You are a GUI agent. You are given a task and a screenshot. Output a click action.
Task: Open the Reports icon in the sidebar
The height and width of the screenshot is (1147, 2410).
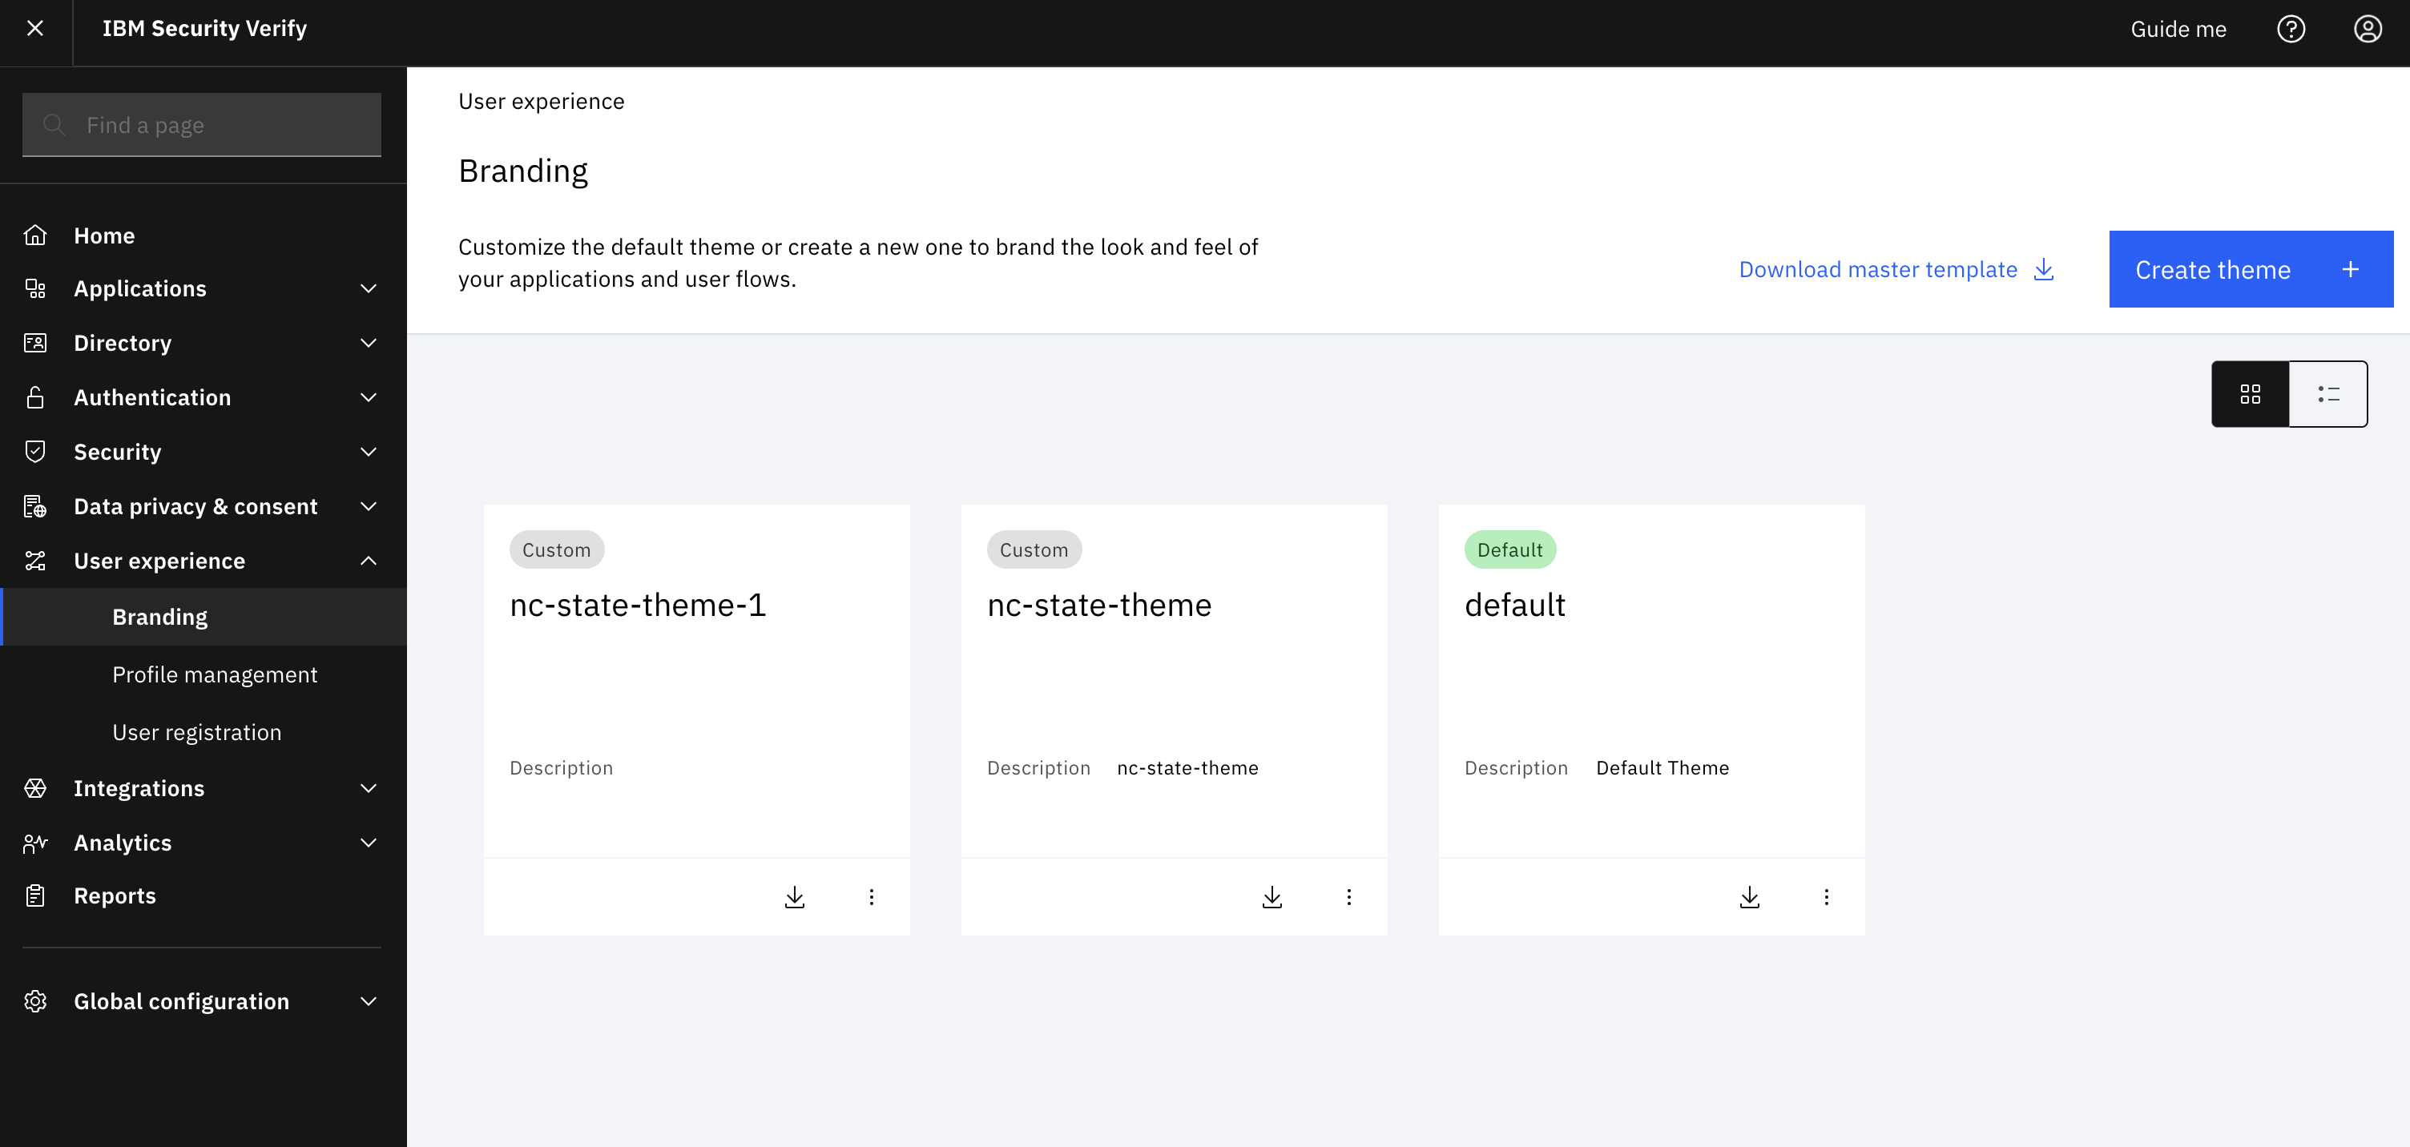tap(37, 895)
